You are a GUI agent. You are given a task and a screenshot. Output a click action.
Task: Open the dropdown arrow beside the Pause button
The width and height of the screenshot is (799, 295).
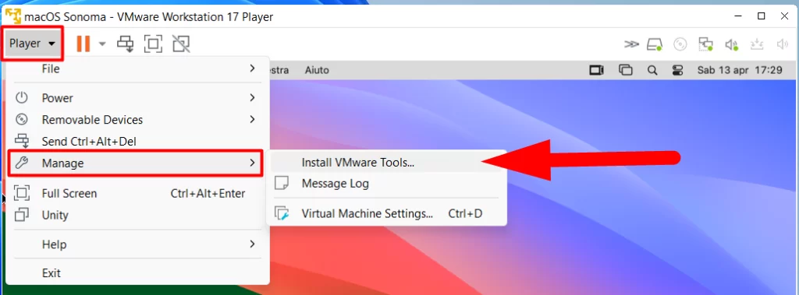(x=102, y=44)
